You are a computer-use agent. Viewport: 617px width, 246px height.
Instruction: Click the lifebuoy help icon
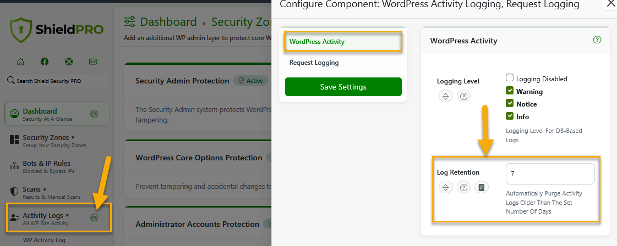coord(69,62)
